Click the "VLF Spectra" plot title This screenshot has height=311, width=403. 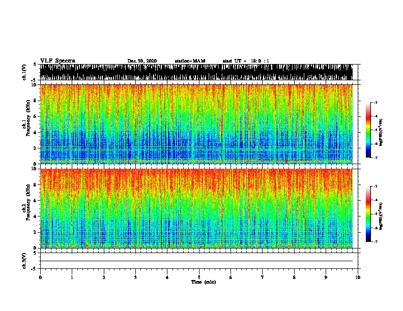click(58, 61)
